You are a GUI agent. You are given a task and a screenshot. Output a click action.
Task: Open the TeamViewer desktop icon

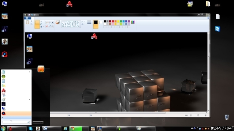pos(218,29)
